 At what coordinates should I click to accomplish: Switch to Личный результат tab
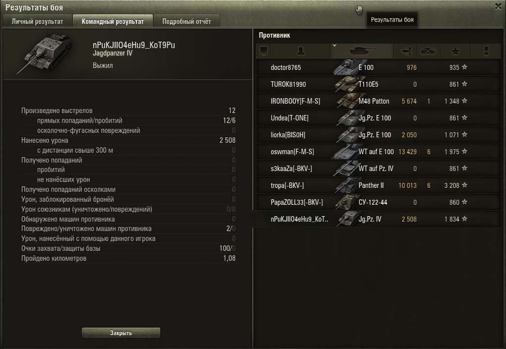(x=37, y=21)
